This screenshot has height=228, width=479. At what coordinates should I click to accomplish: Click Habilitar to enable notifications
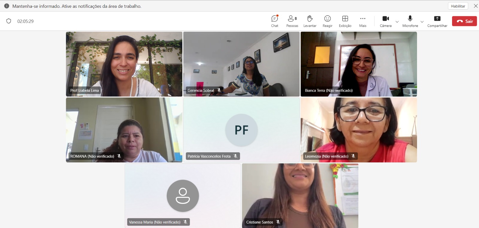coord(458,6)
